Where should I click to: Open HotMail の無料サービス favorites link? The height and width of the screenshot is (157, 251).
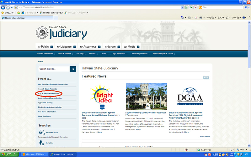(x=51, y=13)
